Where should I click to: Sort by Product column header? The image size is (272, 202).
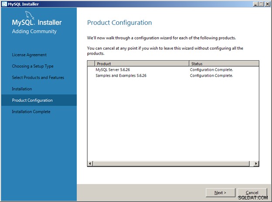[142, 64]
